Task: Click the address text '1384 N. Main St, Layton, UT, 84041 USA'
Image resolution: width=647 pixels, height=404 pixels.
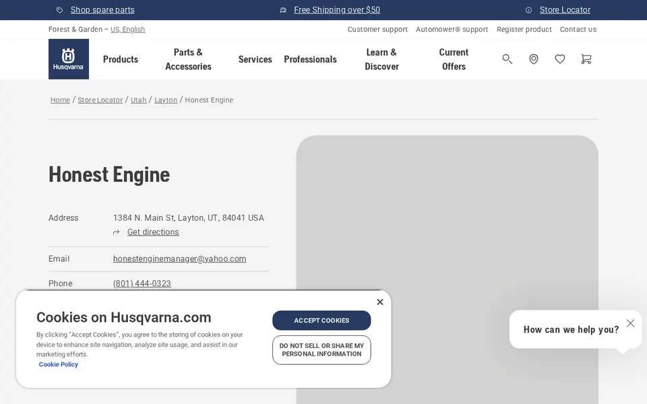Action: [x=189, y=217]
